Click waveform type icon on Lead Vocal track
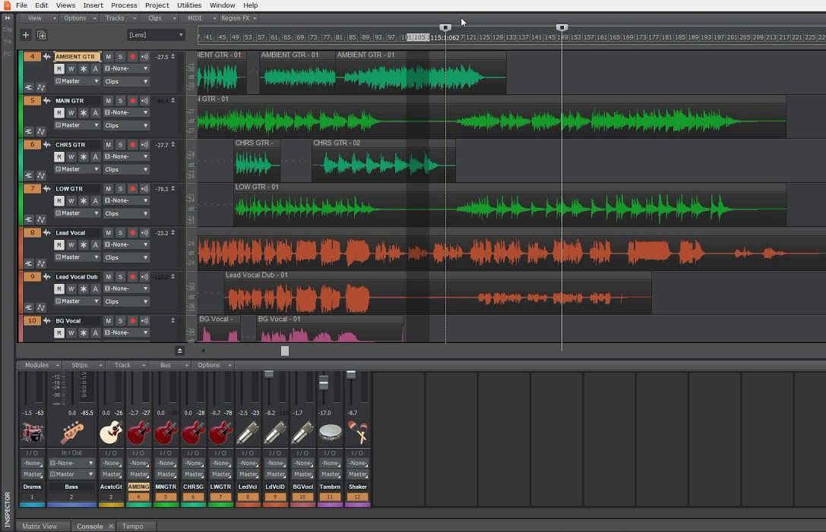The width and height of the screenshot is (826, 532). (47, 232)
